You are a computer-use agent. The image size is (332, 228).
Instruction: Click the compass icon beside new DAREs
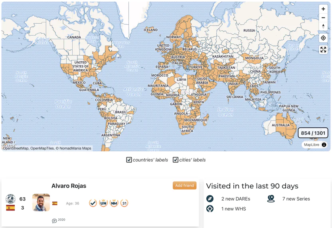tap(210, 199)
